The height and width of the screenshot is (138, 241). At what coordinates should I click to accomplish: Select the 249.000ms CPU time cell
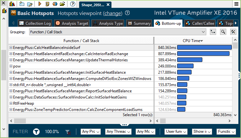pos(193,66)
